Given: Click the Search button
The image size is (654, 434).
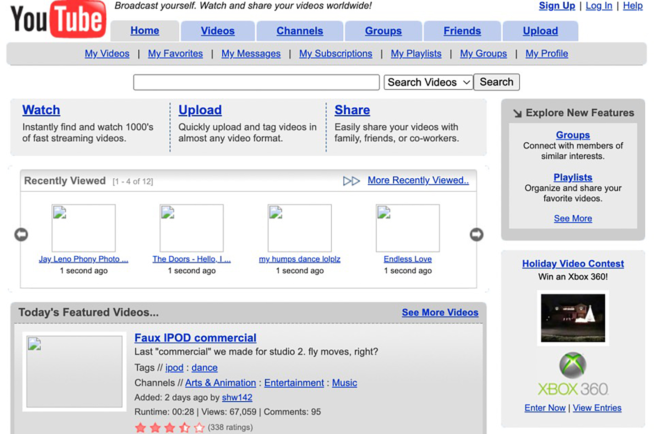Looking at the screenshot, I should [x=496, y=82].
